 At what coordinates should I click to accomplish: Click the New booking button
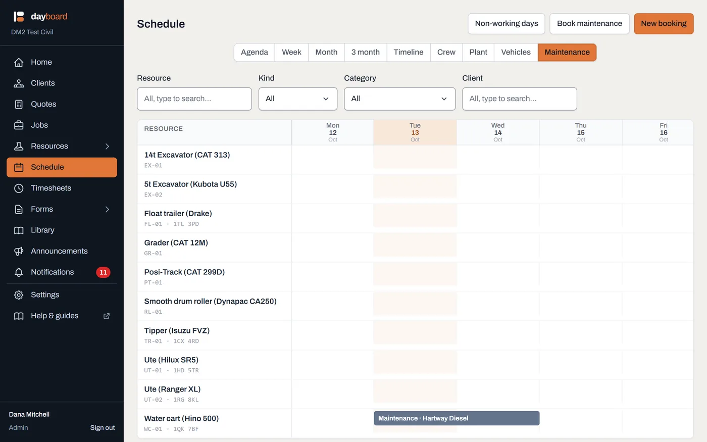click(x=664, y=23)
